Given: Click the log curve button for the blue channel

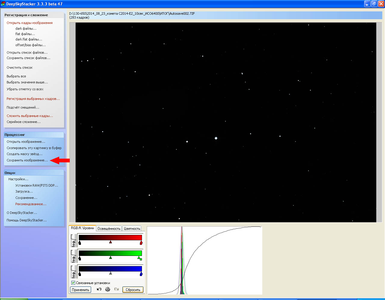Looking at the screenshot, I should (x=74, y=271).
